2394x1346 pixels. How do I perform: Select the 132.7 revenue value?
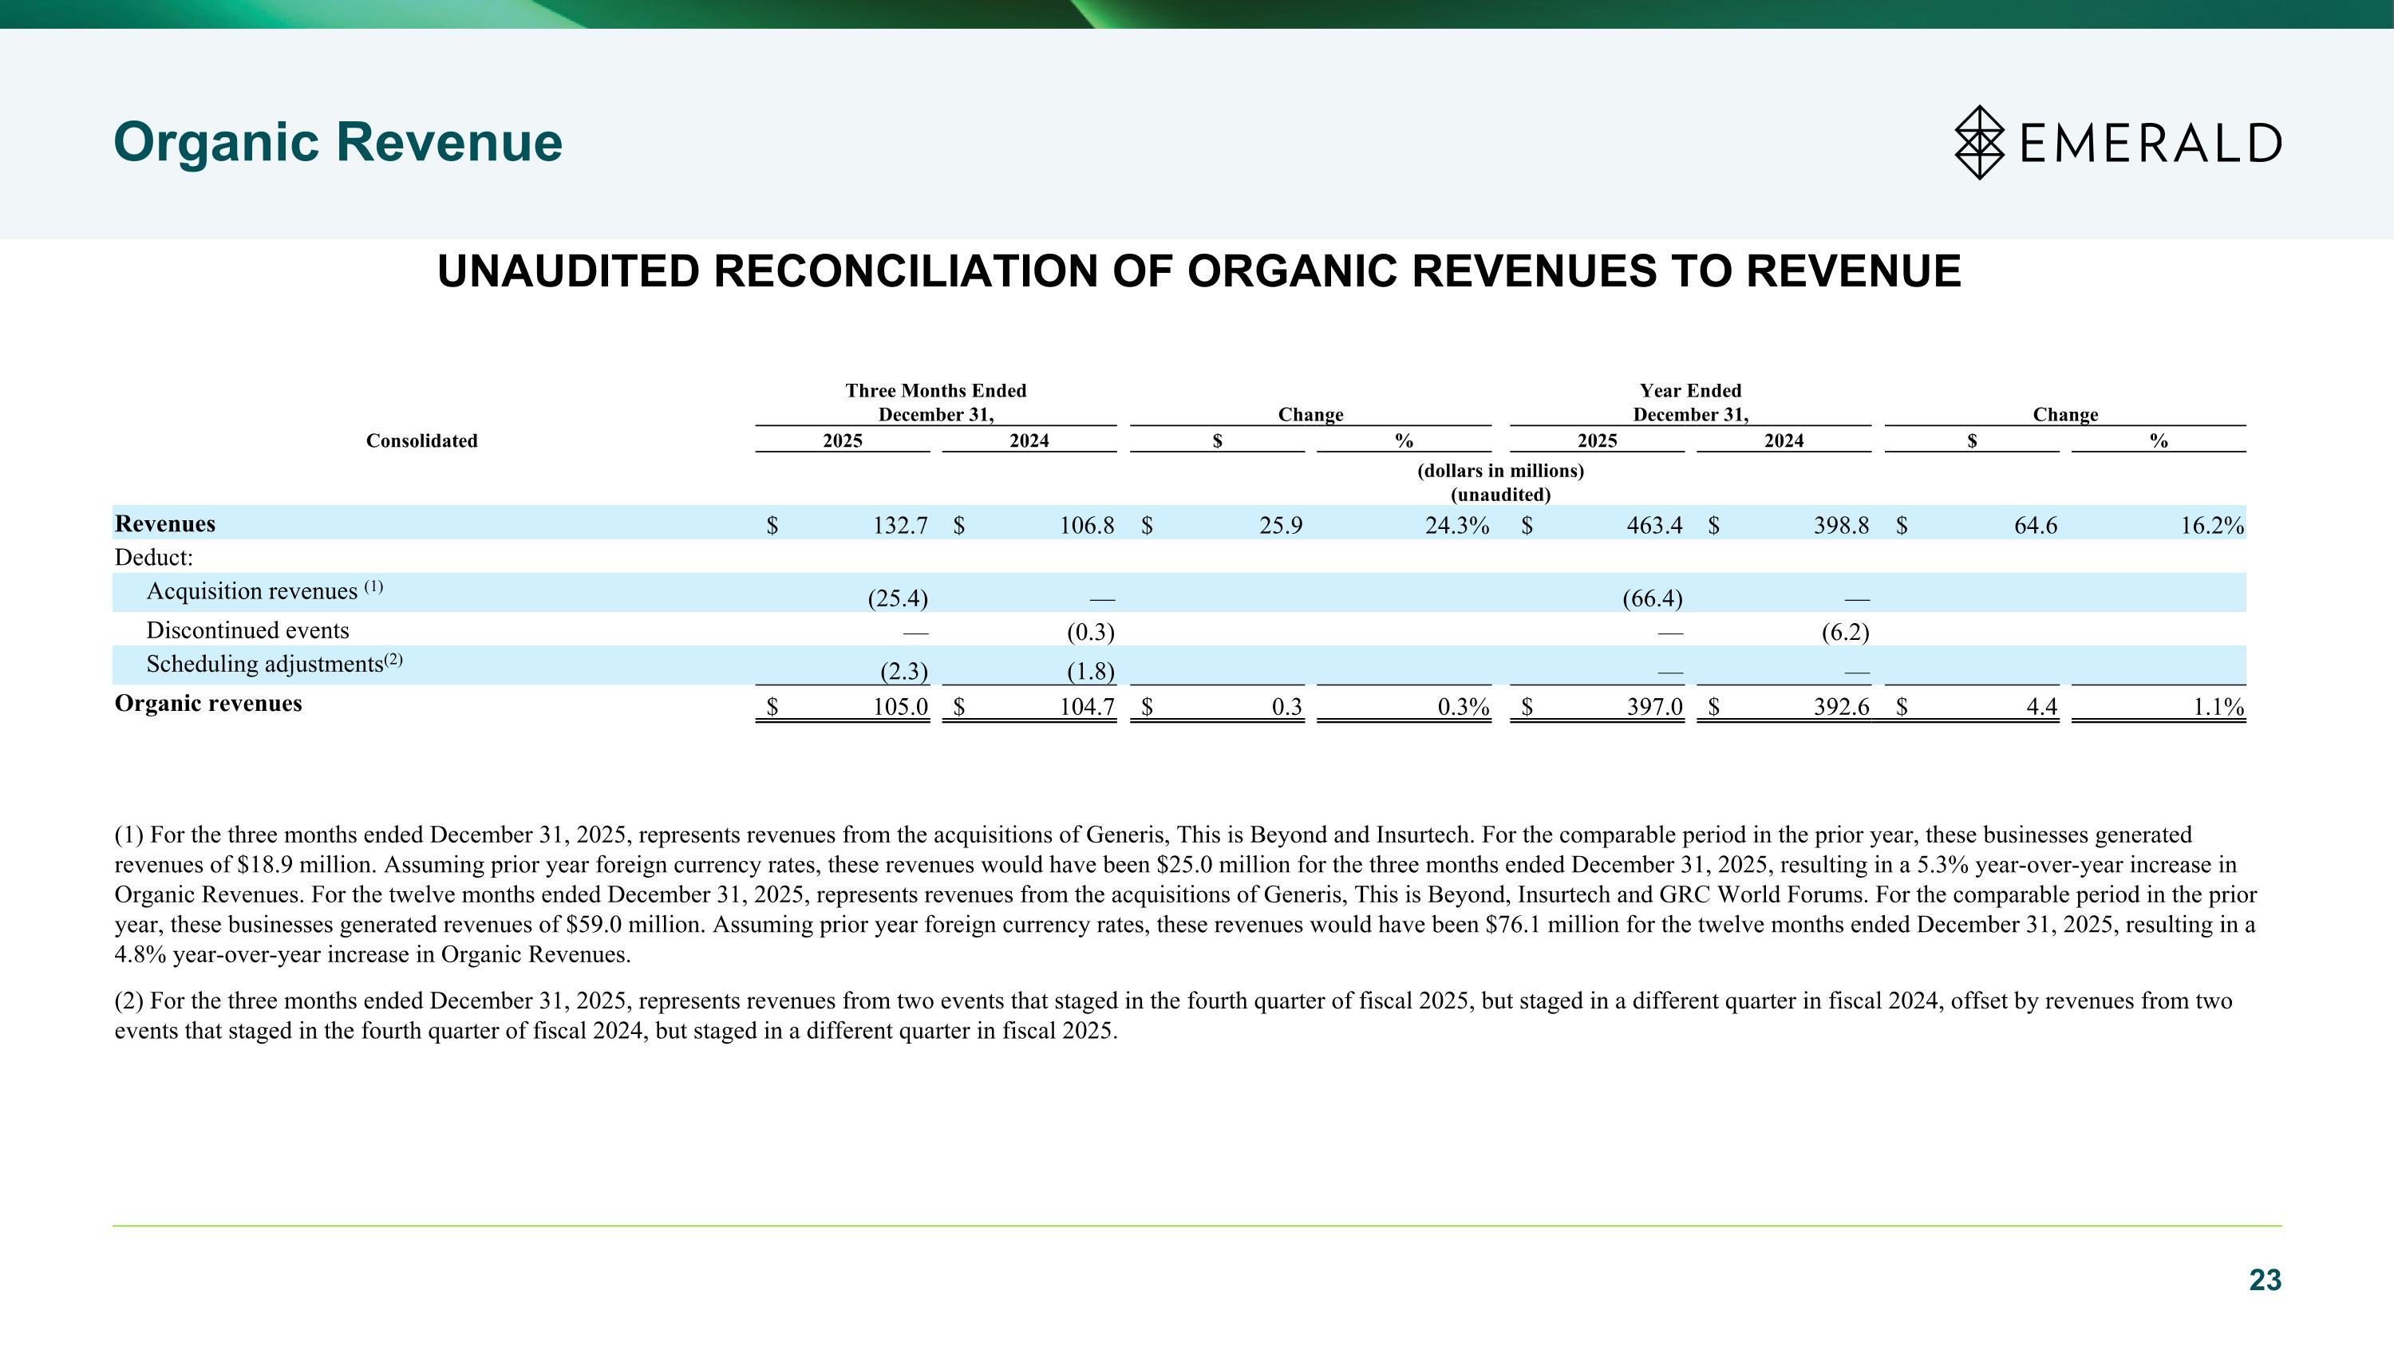point(899,526)
